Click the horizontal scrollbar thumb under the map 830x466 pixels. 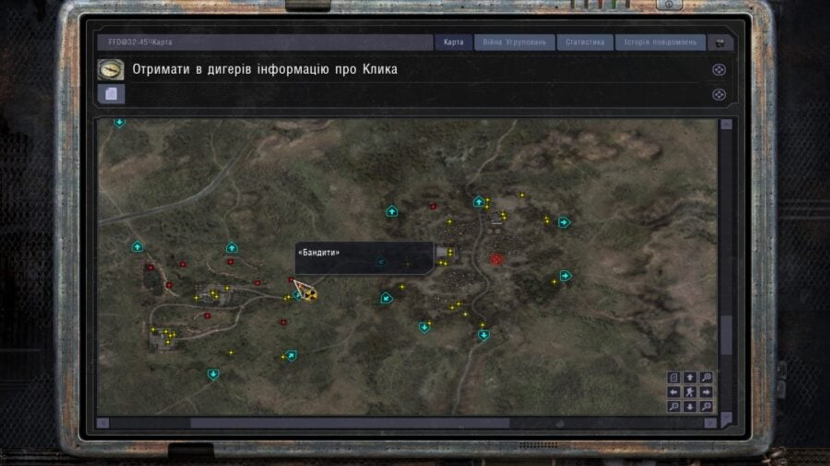coord(350,423)
